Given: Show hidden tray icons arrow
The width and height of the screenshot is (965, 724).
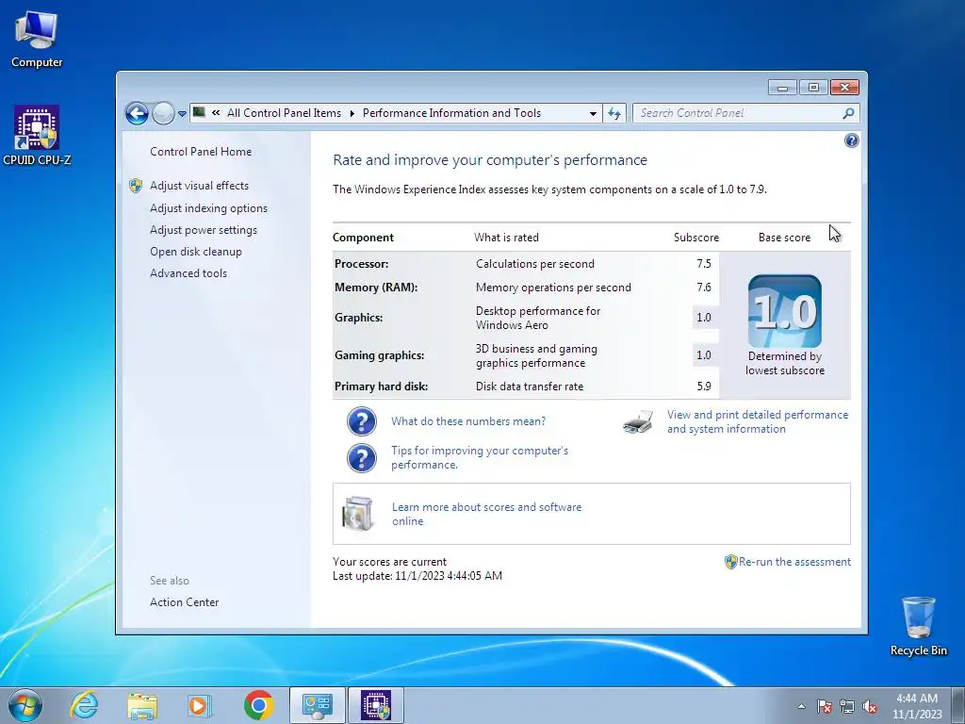Looking at the screenshot, I should point(801,706).
